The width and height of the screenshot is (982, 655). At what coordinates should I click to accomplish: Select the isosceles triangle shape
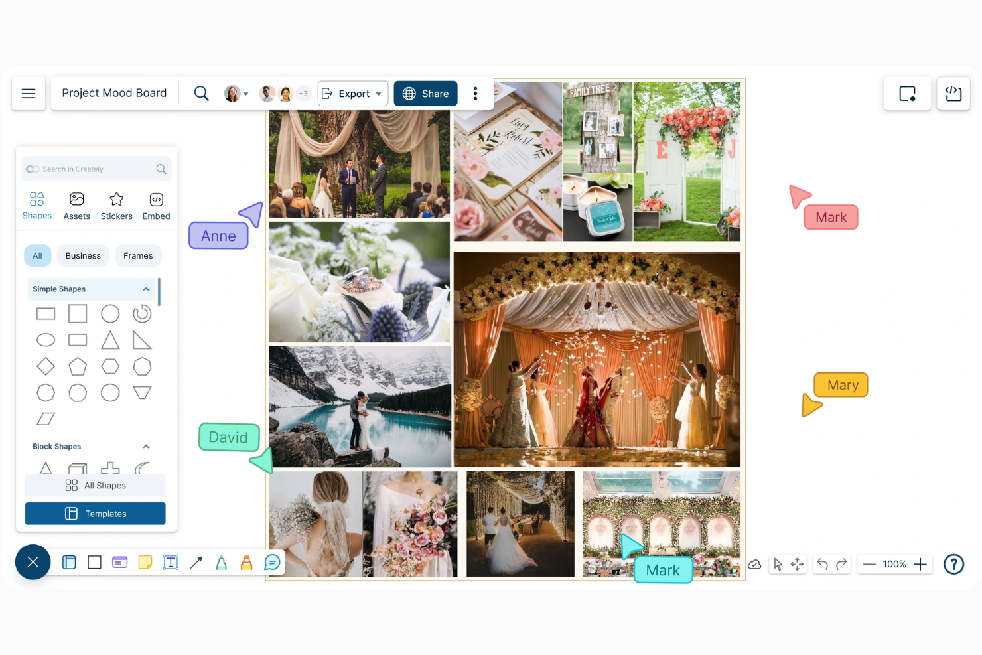click(x=110, y=340)
